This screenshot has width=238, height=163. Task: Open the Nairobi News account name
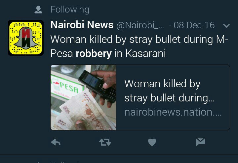[x=82, y=25]
